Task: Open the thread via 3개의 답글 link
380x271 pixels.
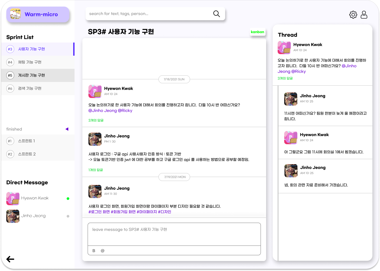Action: 96,120
